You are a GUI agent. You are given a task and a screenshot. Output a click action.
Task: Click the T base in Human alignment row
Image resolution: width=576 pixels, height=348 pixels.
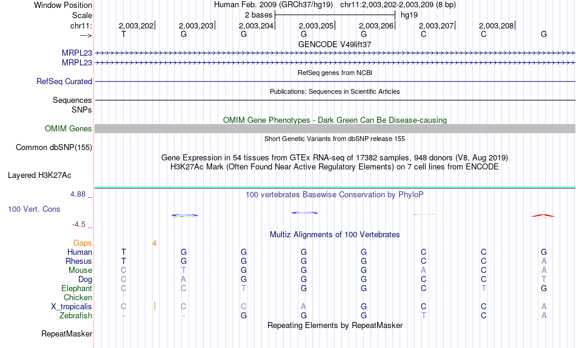(x=124, y=252)
